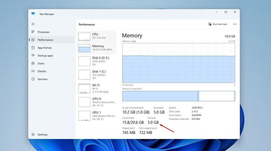
Task: Click the Users people icon
Action: point(33,64)
